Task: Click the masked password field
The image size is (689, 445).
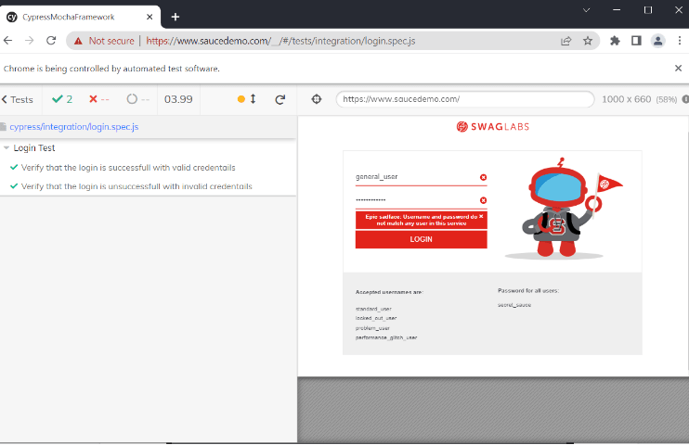Action: 421,200
